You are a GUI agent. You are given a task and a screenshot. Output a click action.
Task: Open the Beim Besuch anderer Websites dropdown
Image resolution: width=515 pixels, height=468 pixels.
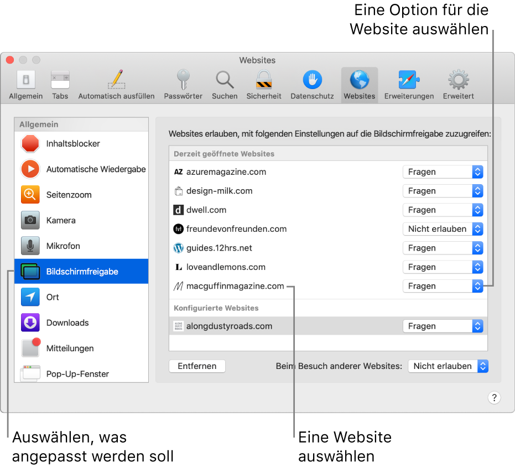pyautogui.click(x=448, y=366)
